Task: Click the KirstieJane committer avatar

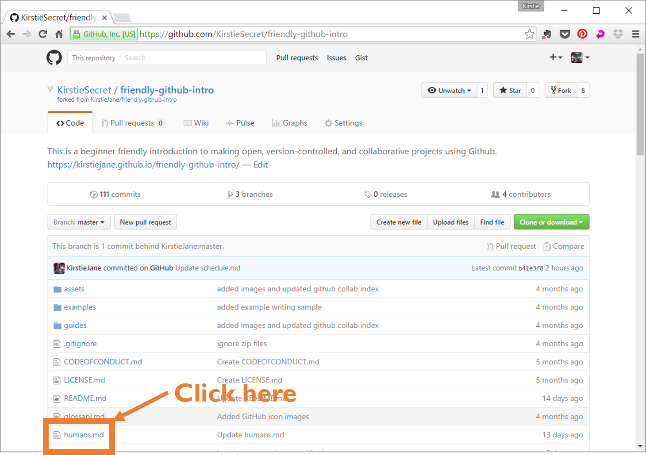Action: click(59, 268)
